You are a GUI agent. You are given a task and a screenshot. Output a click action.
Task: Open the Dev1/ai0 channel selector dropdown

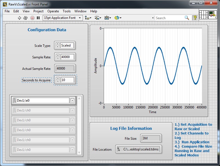[72, 101]
